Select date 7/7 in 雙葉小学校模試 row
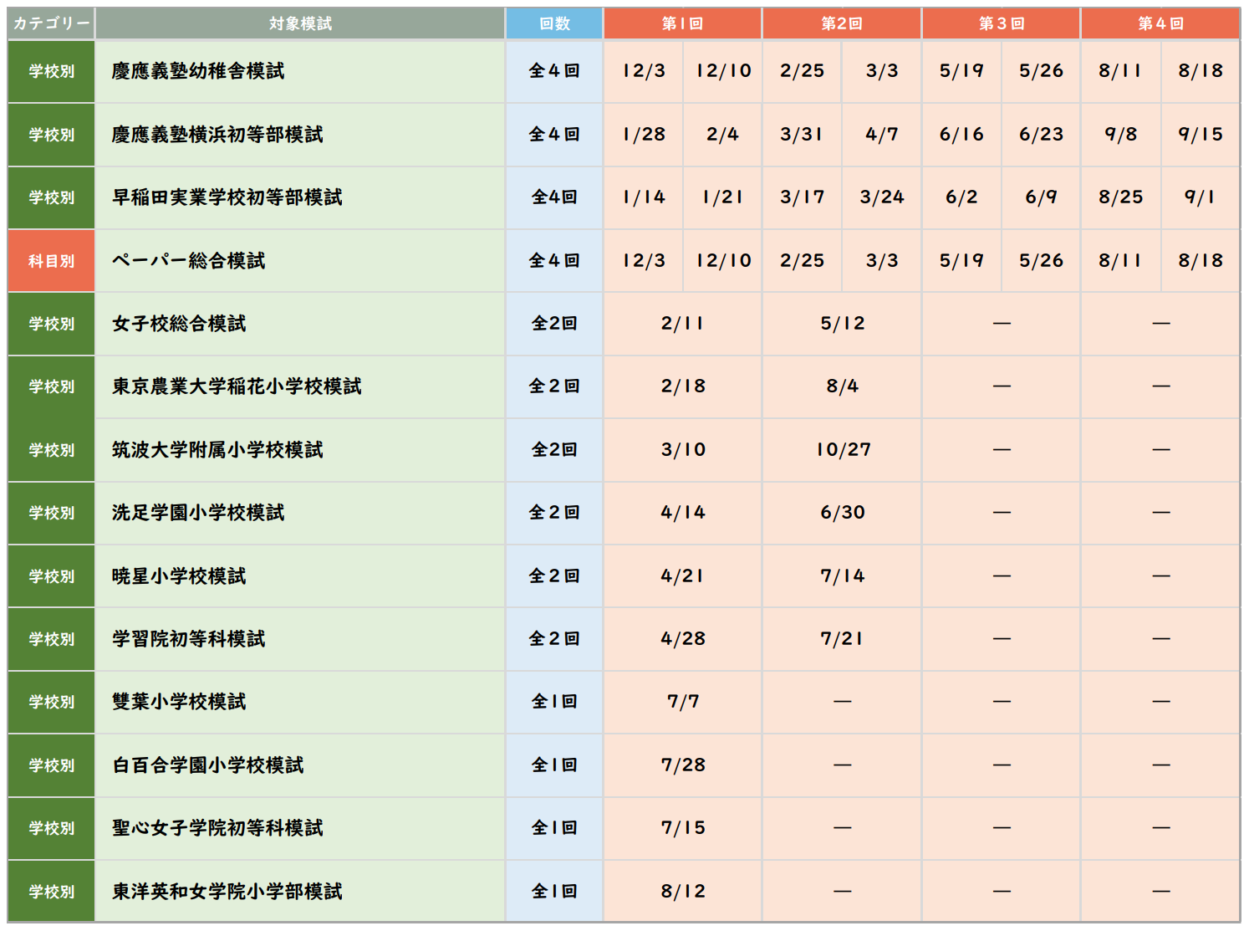Image resolution: width=1249 pixels, height=931 pixels. click(683, 702)
